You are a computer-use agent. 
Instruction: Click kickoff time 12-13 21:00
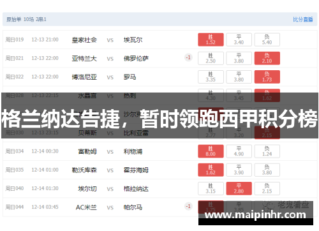pos(45,40)
